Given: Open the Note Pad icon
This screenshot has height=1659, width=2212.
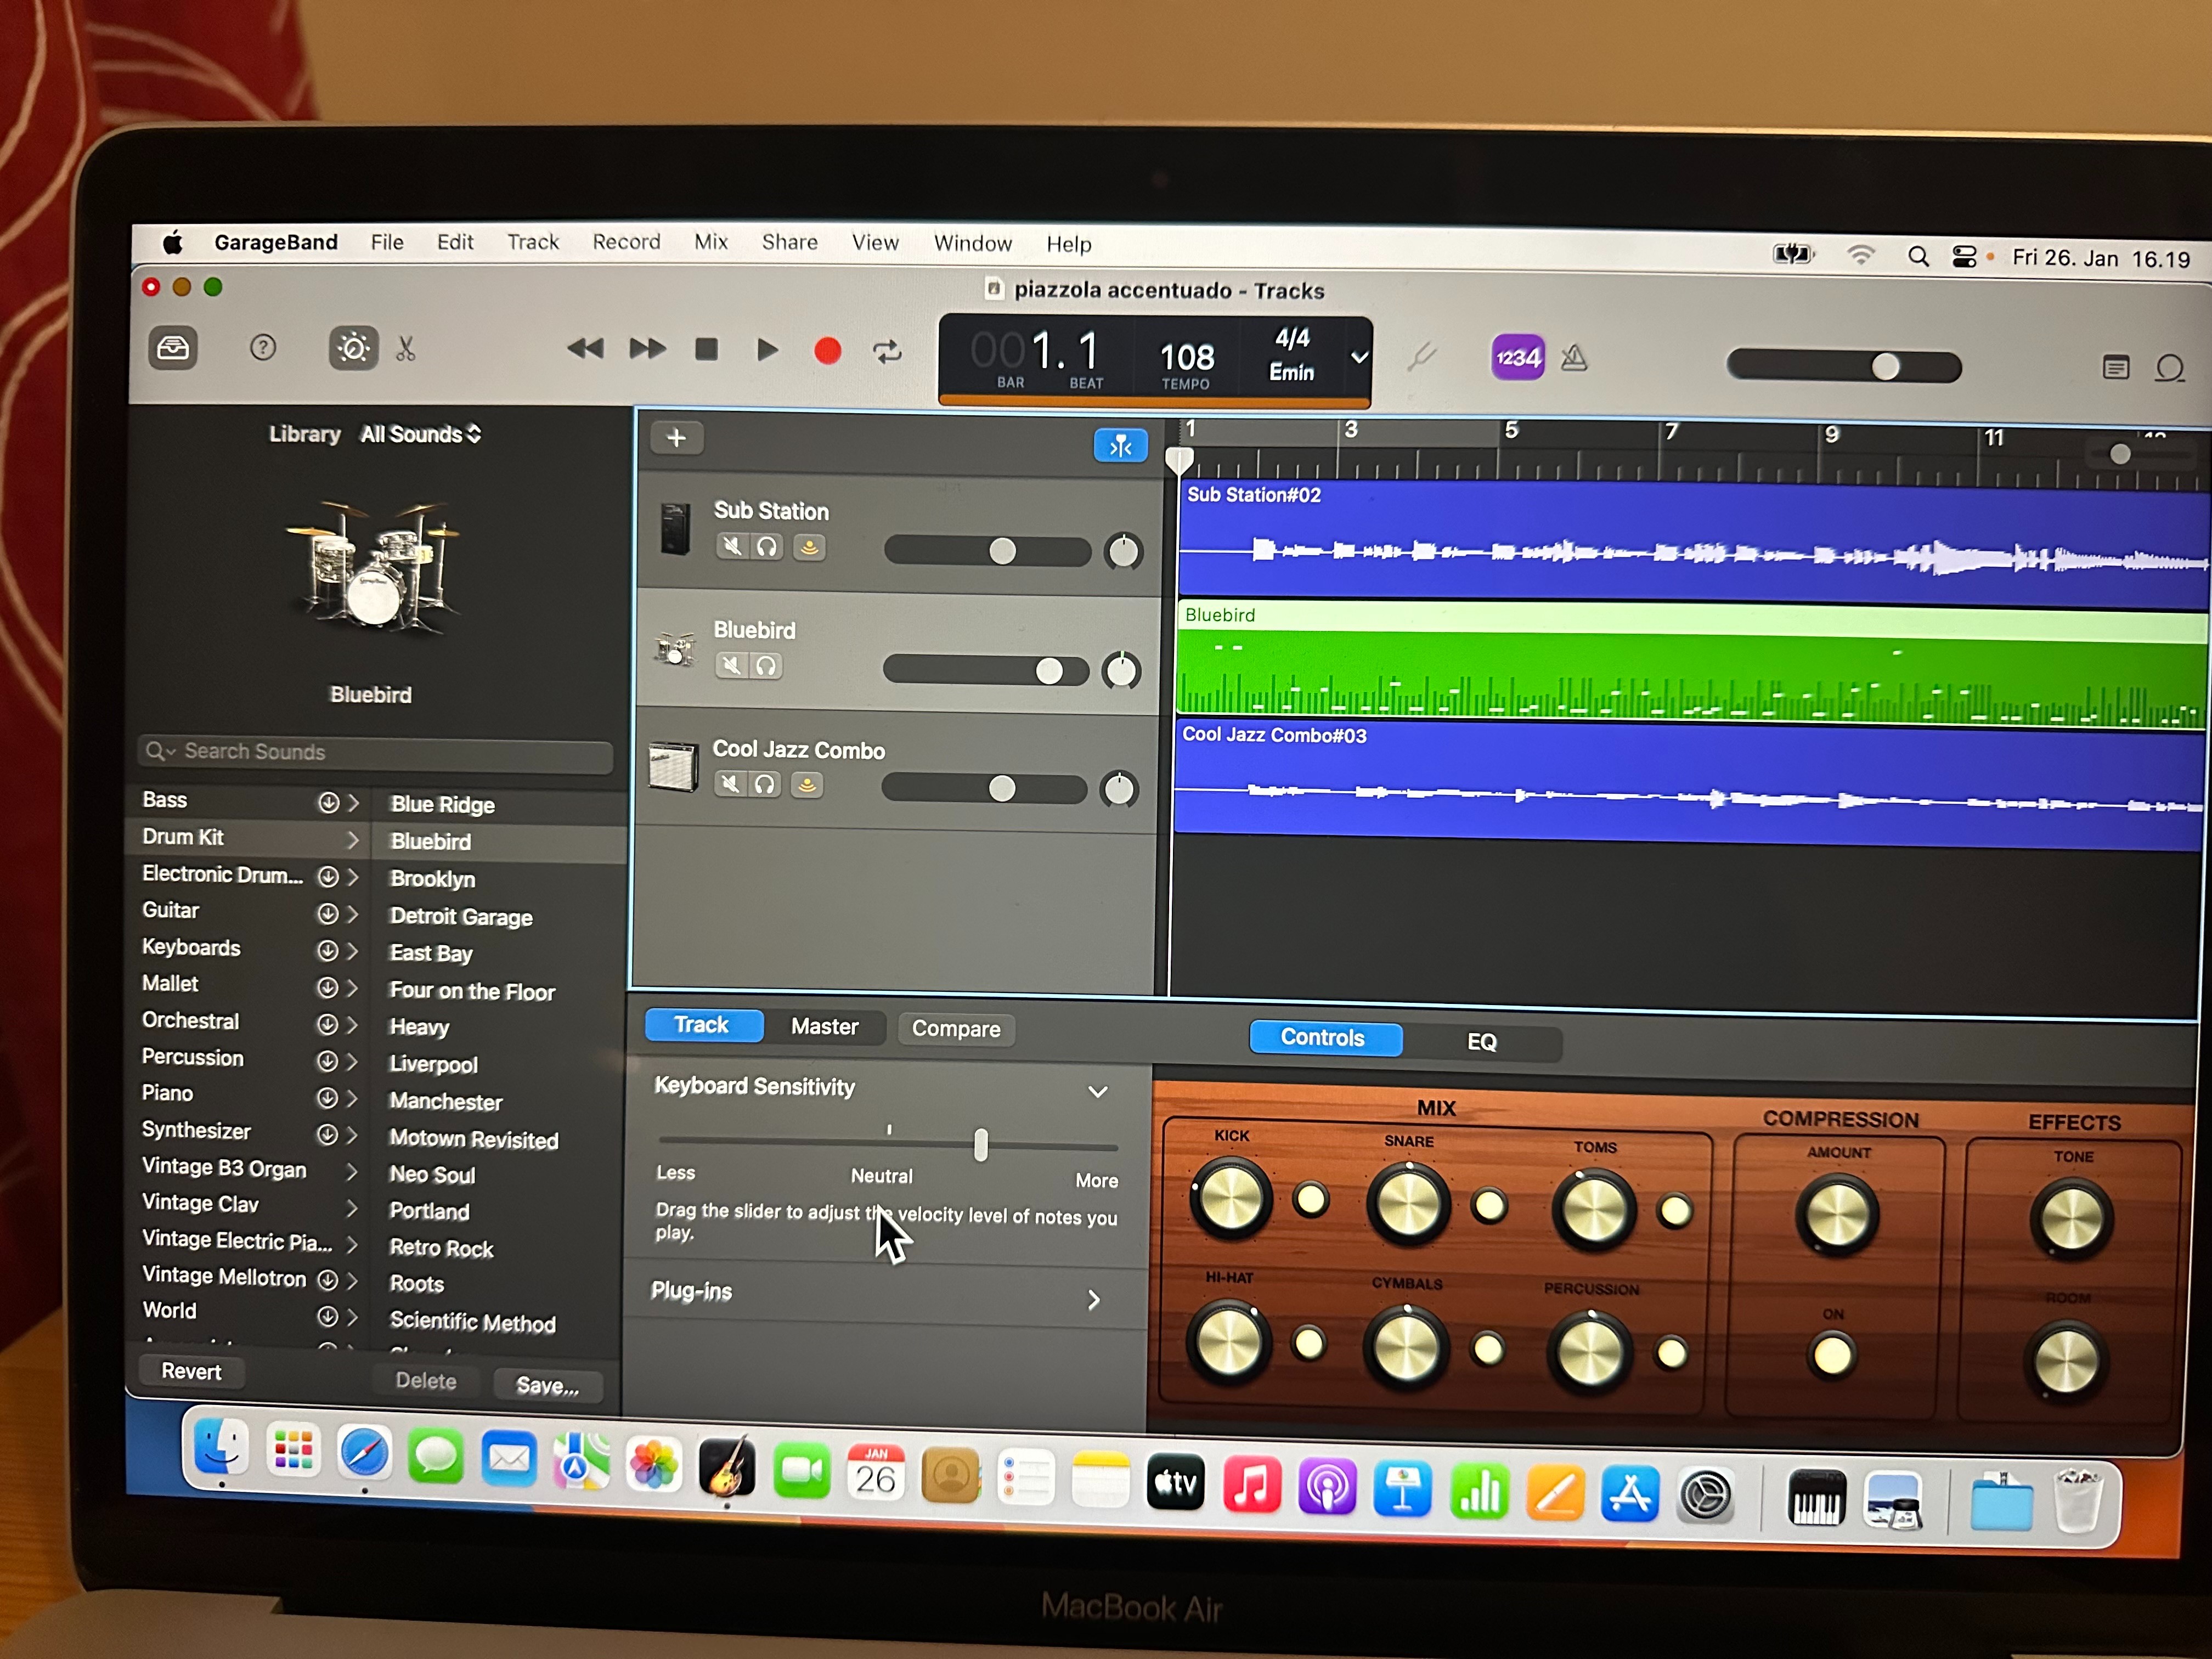Looking at the screenshot, I should click(x=2115, y=368).
